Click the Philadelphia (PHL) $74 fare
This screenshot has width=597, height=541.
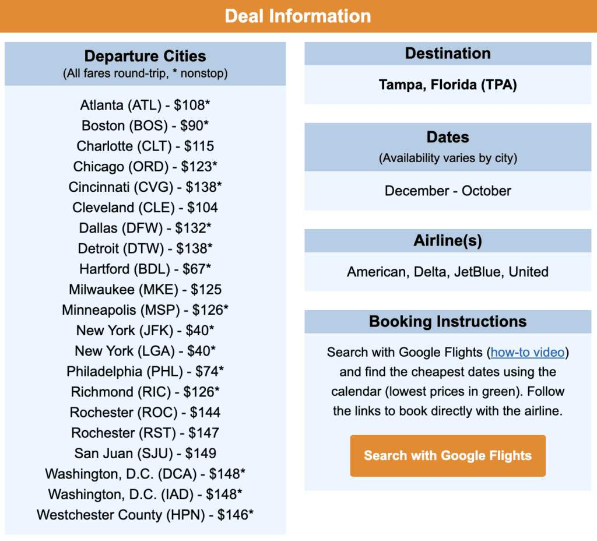(145, 371)
